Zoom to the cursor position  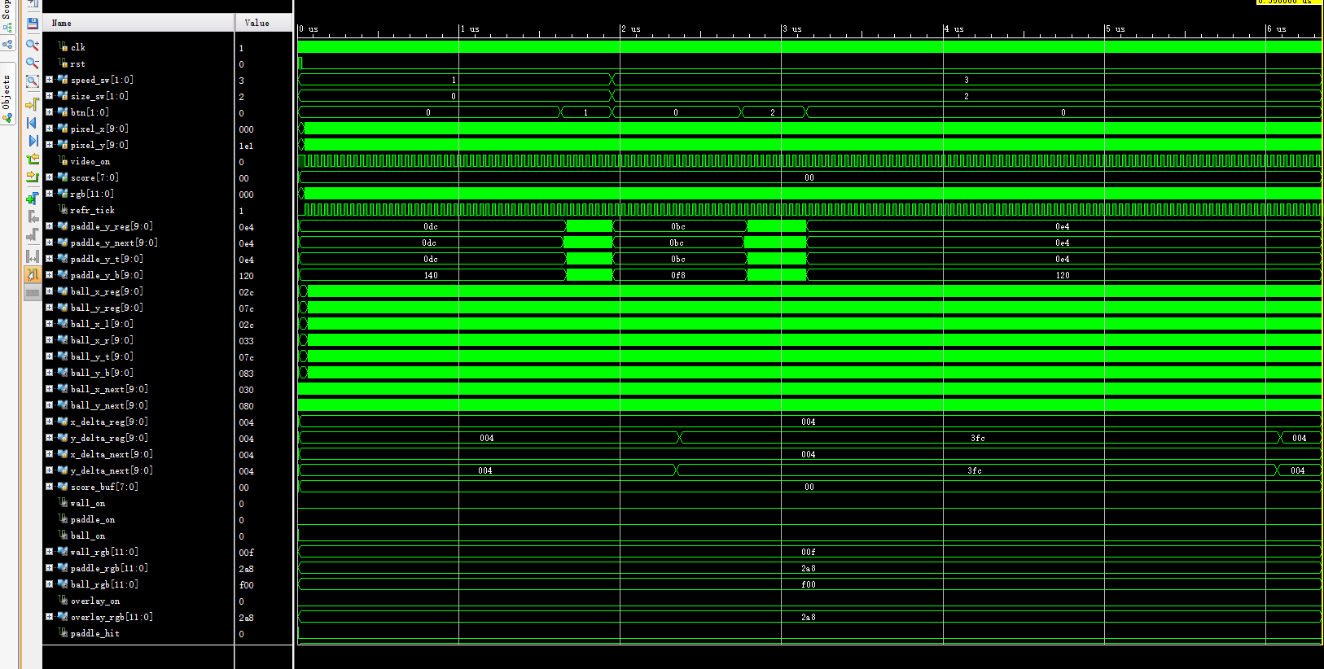pyautogui.click(x=33, y=104)
